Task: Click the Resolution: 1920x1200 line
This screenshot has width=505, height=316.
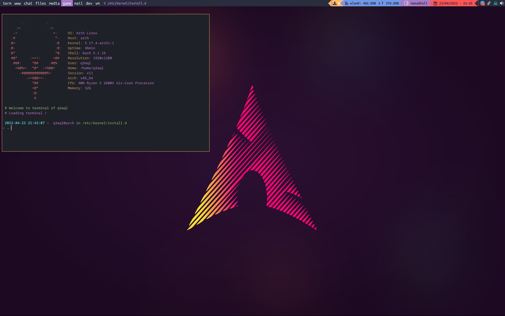Action: (90, 58)
